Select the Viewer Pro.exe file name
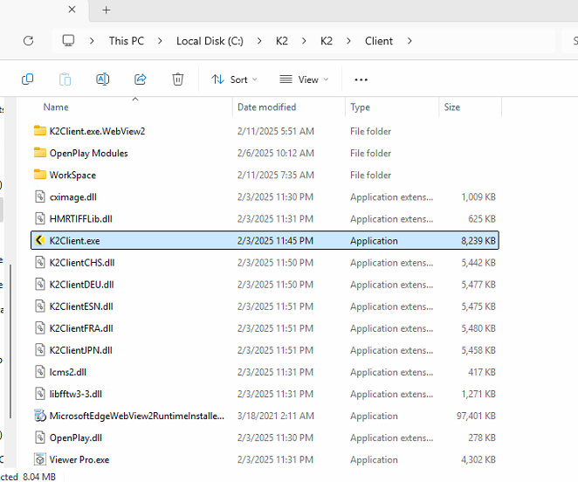This screenshot has width=578, height=482. pyautogui.click(x=79, y=459)
